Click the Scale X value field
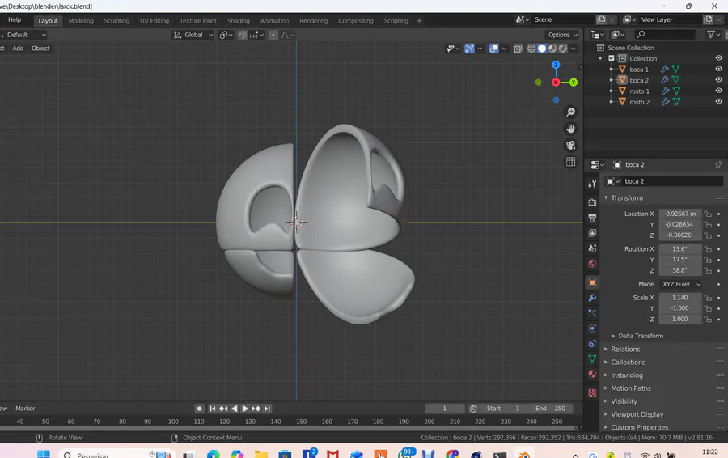The image size is (728, 458). pyautogui.click(x=679, y=298)
